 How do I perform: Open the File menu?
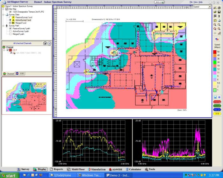click(x=191, y=2)
